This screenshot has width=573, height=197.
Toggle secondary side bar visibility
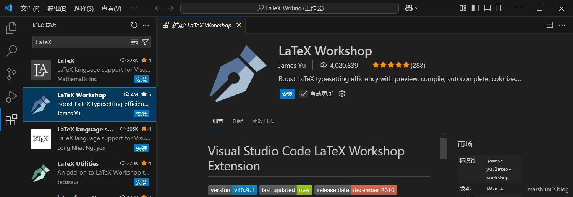(500, 8)
